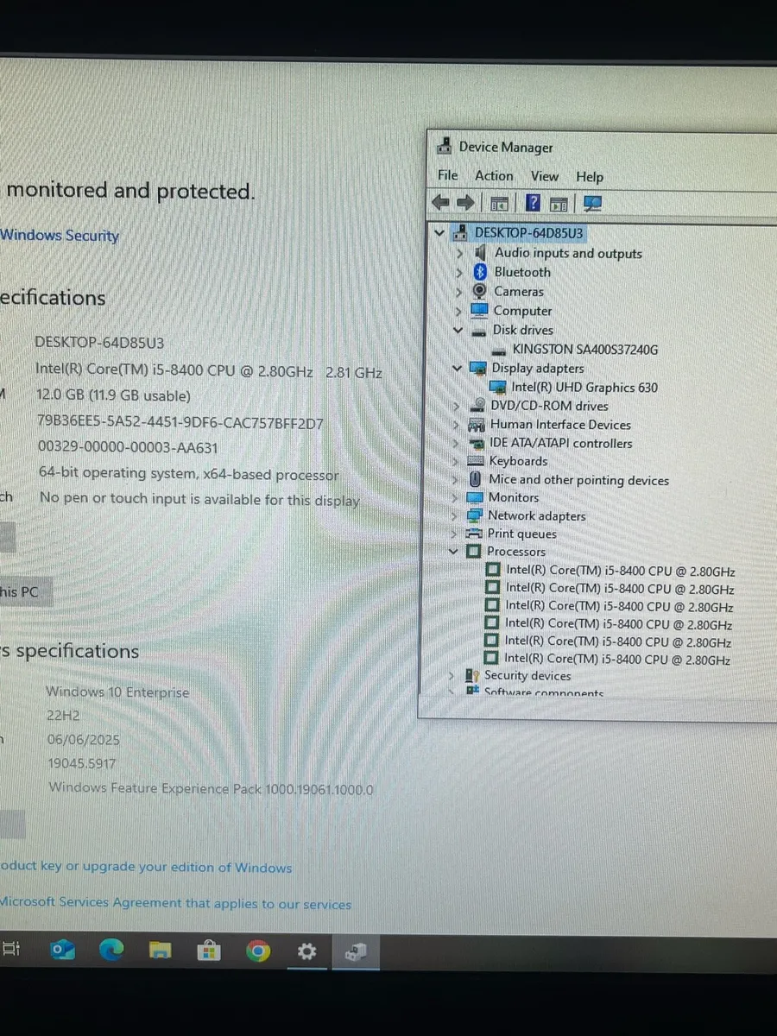Click the show/hide console tree toolbar icon
777x1036 pixels.
498,204
